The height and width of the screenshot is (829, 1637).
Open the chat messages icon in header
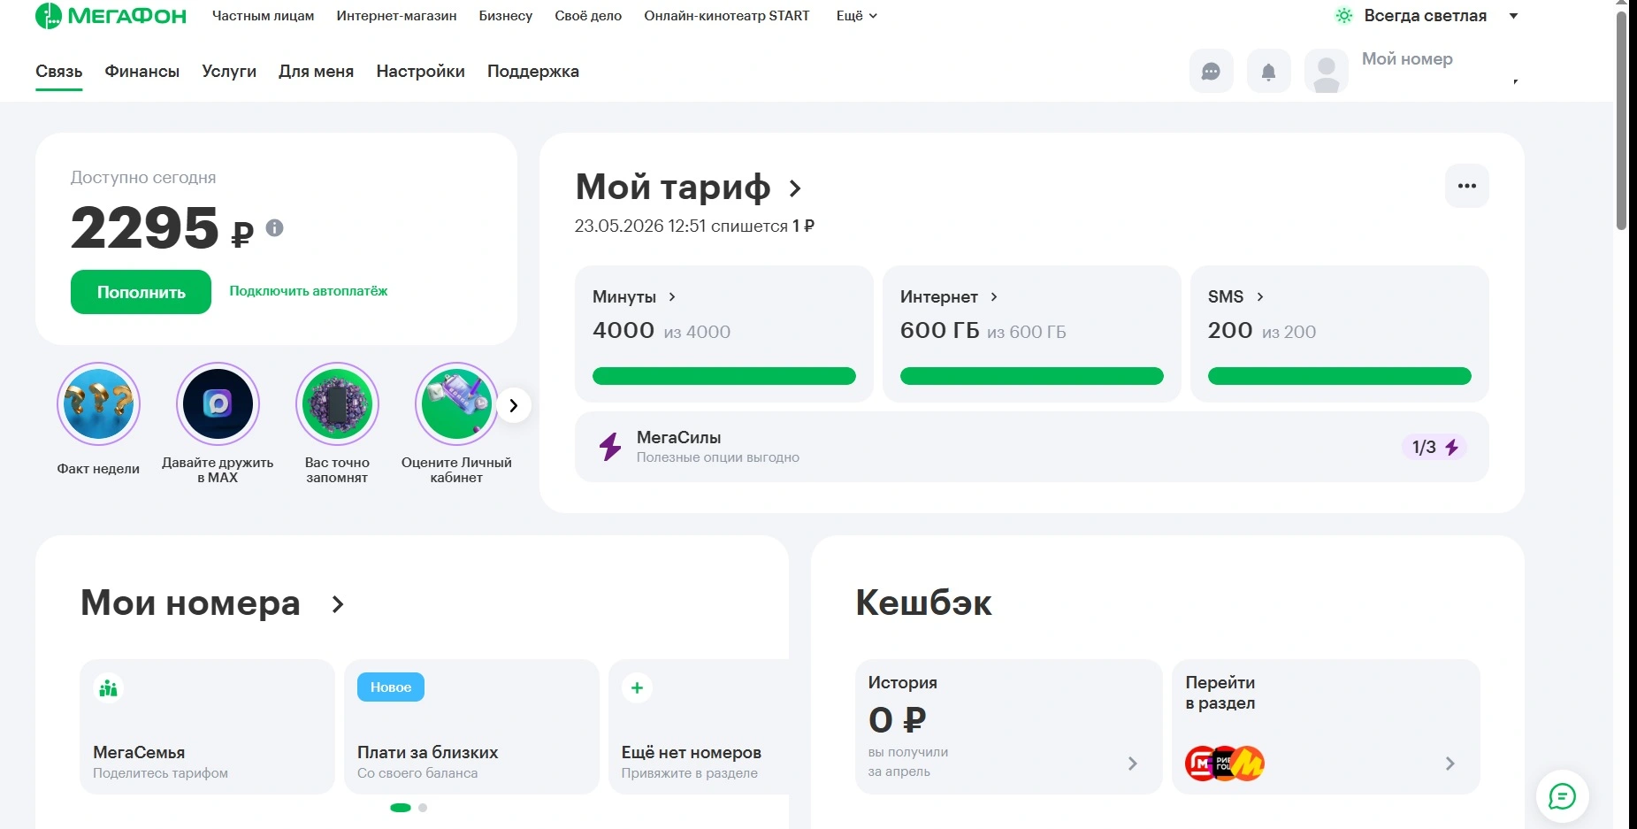tap(1211, 72)
